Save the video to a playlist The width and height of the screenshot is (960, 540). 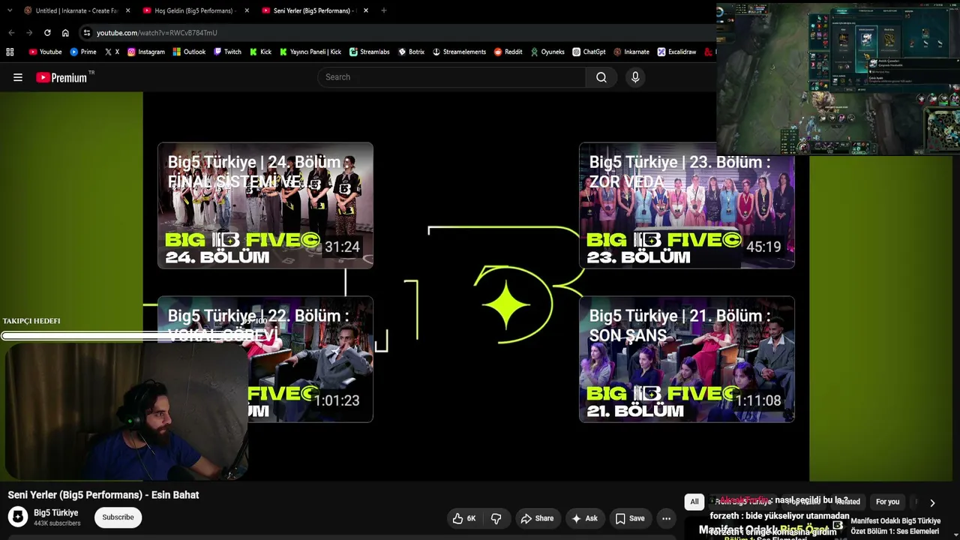point(630,518)
